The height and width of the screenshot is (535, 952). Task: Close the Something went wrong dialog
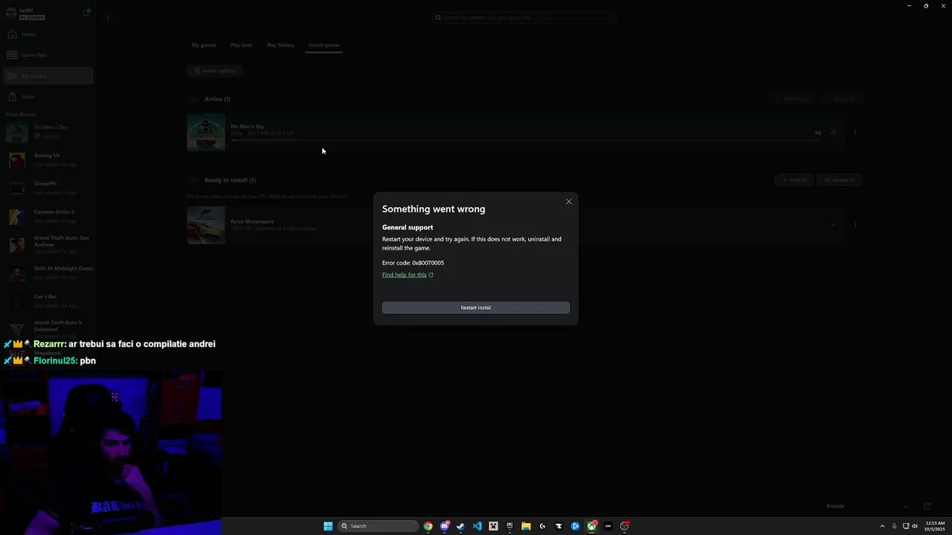(569, 201)
